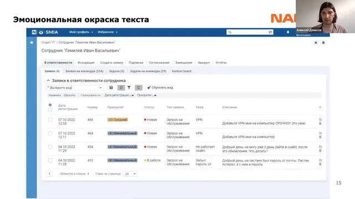Select Задачи на командах (29) subtab
Image resolution: width=355 pixels, height=199 pixels.
click(148, 71)
